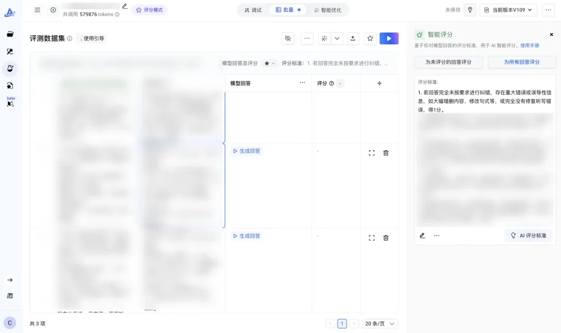
Task: Select the experiment beaker icon in left sidebar
Action: pyautogui.click(x=10, y=69)
